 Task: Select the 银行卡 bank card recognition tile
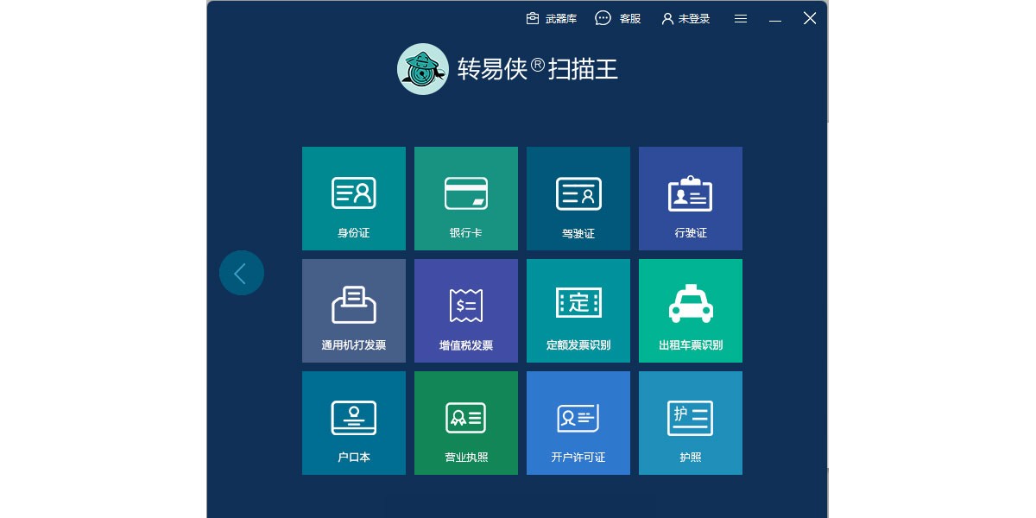click(465, 199)
